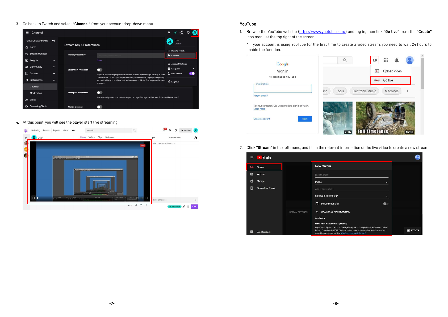The width and height of the screenshot is (448, 317).
Task: Expand Language submenu in account menu
Action: (x=181, y=69)
